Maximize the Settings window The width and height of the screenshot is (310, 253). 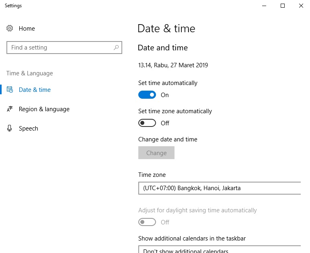[283, 6]
